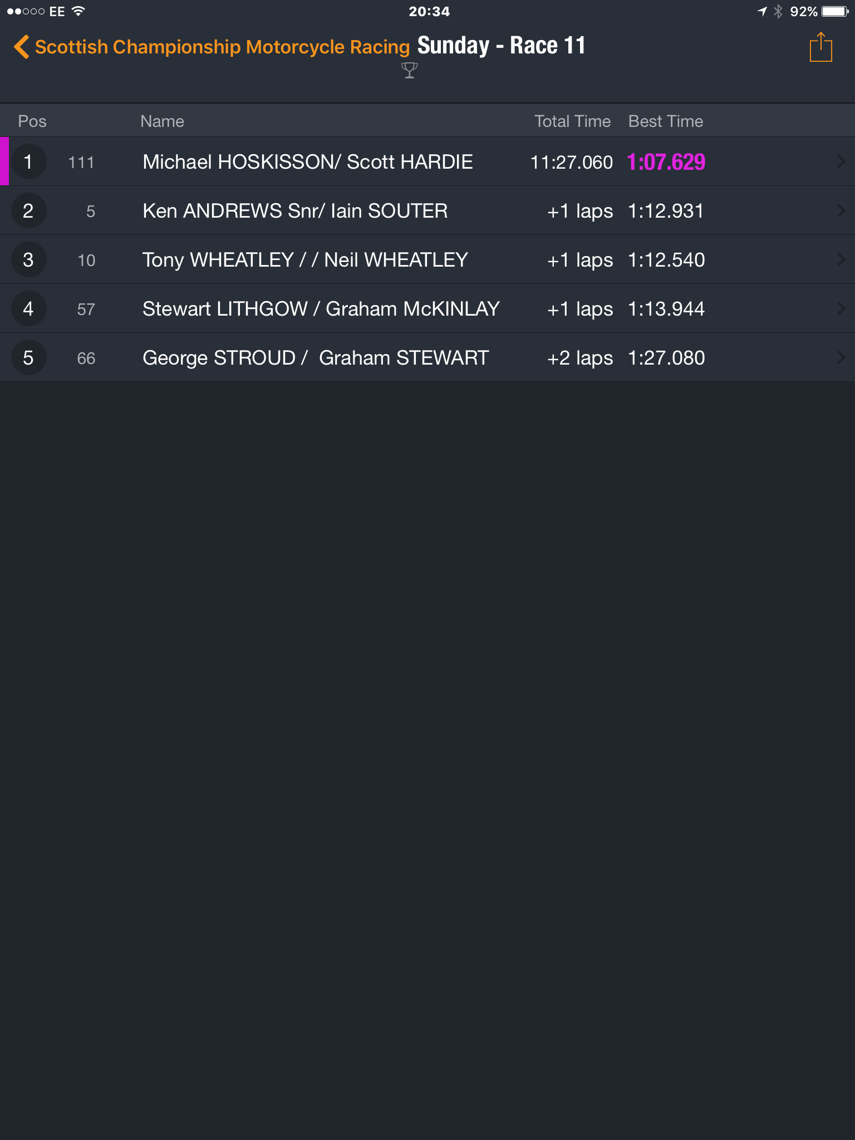Tap the Wi-Fi icon in status bar
The width and height of the screenshot is (855, 1140).
coord(78,11)
